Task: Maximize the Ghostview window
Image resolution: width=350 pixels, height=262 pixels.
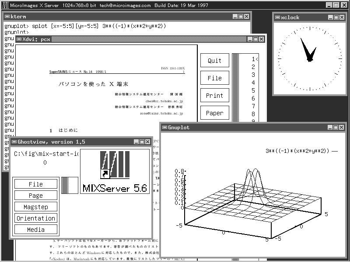Action: (142, 141)
